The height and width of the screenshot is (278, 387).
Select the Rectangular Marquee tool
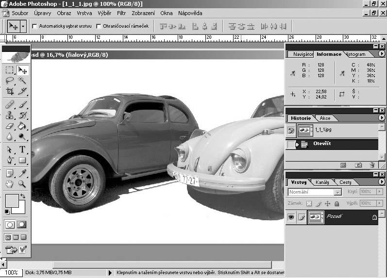pyautogui.click(x=10, y=70)
